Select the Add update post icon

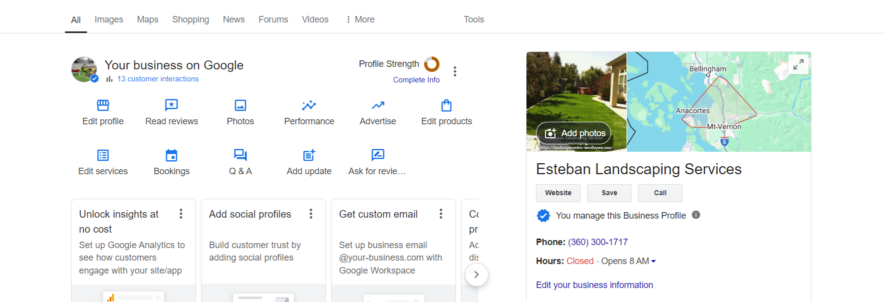pyautogui.click(x=309, y=155)
